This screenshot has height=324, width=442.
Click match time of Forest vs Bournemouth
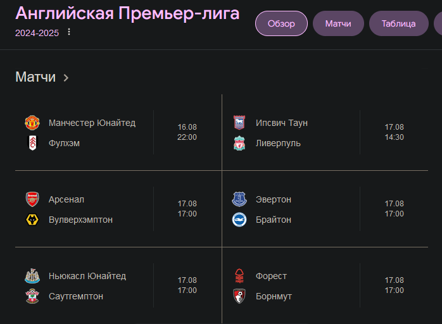(x=395, y=285)
